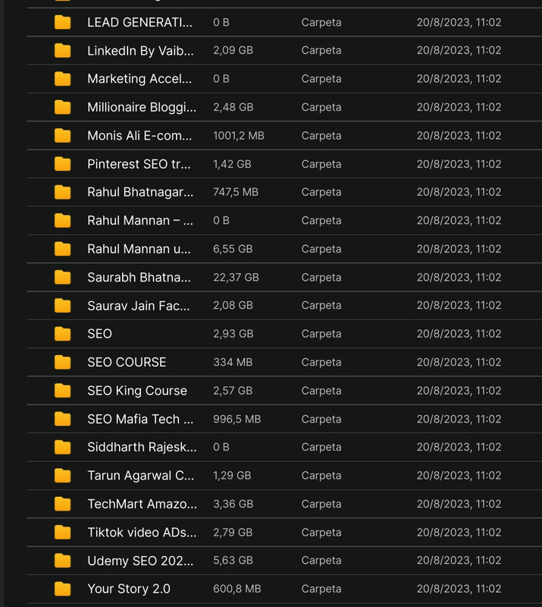Open the Millionaire Bloggi... folder name

coord(142,107)
